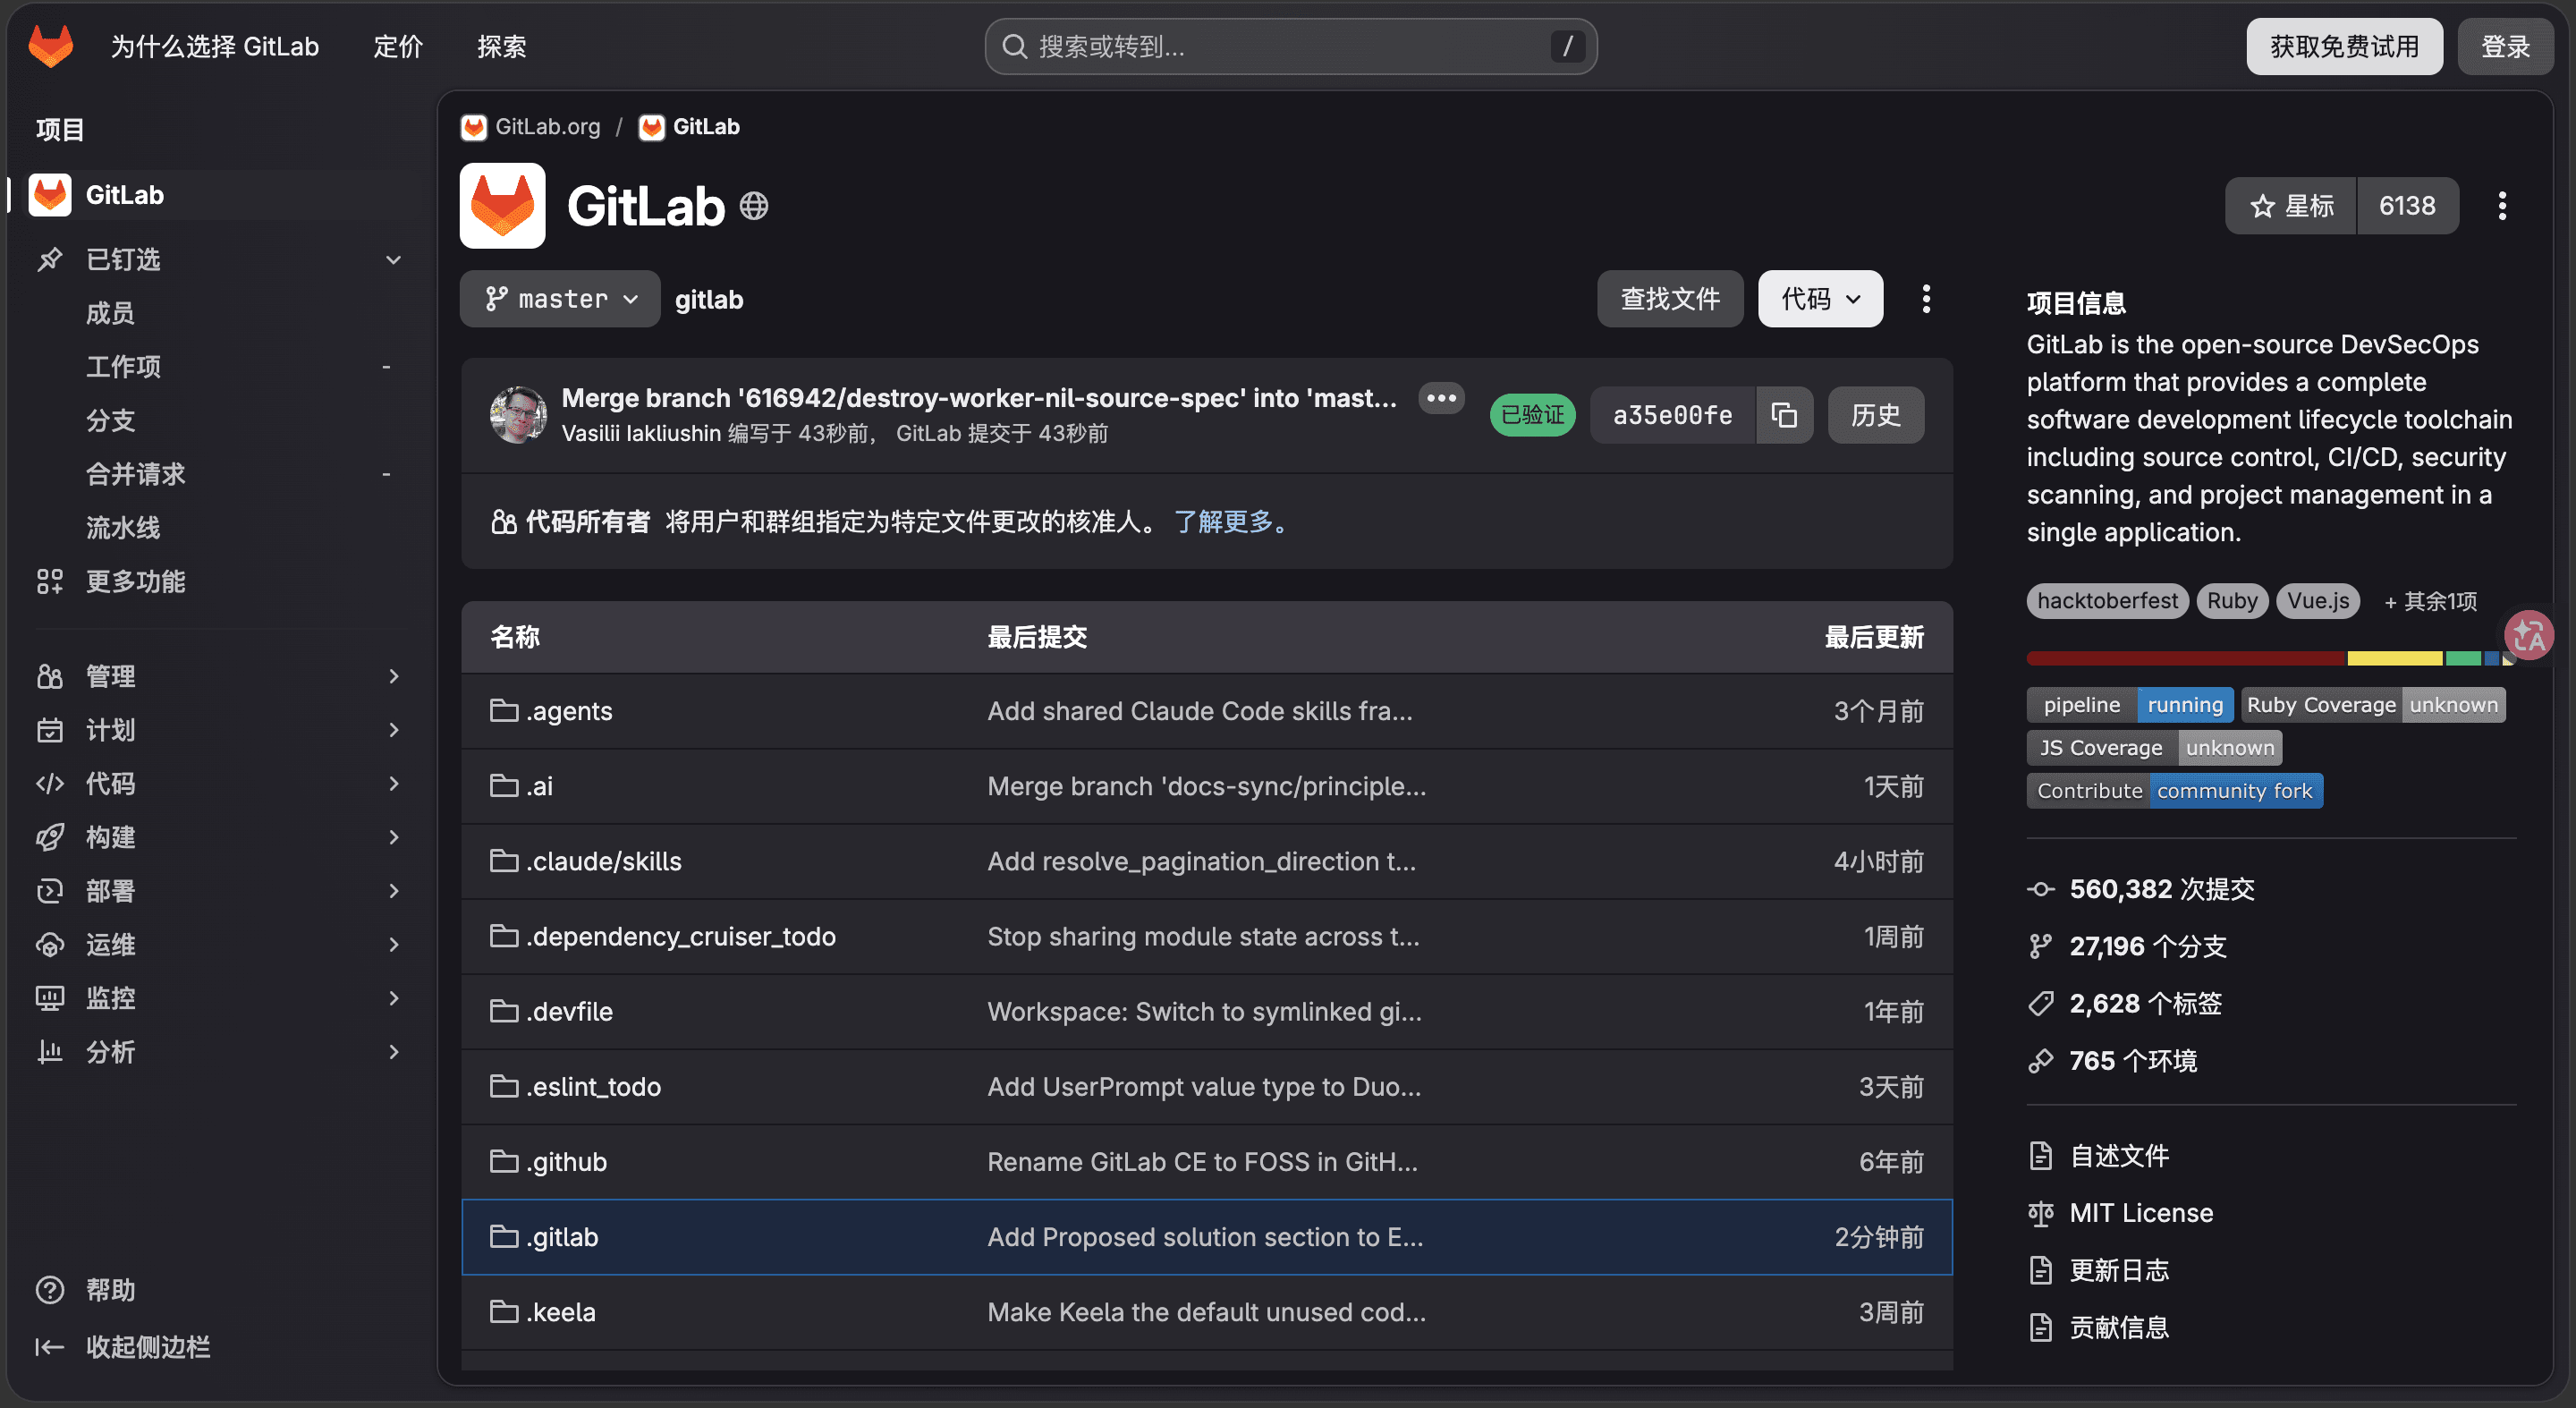Click the translation floating icon

(2529, 635)
